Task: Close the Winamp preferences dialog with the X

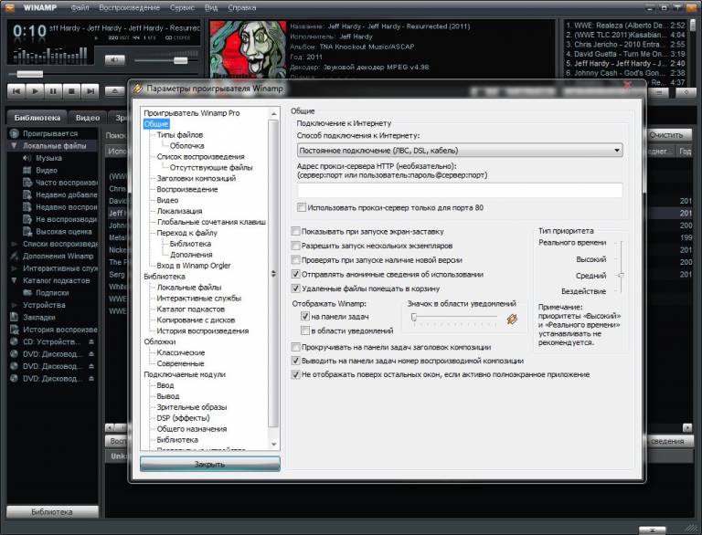Action: point(628,85)
